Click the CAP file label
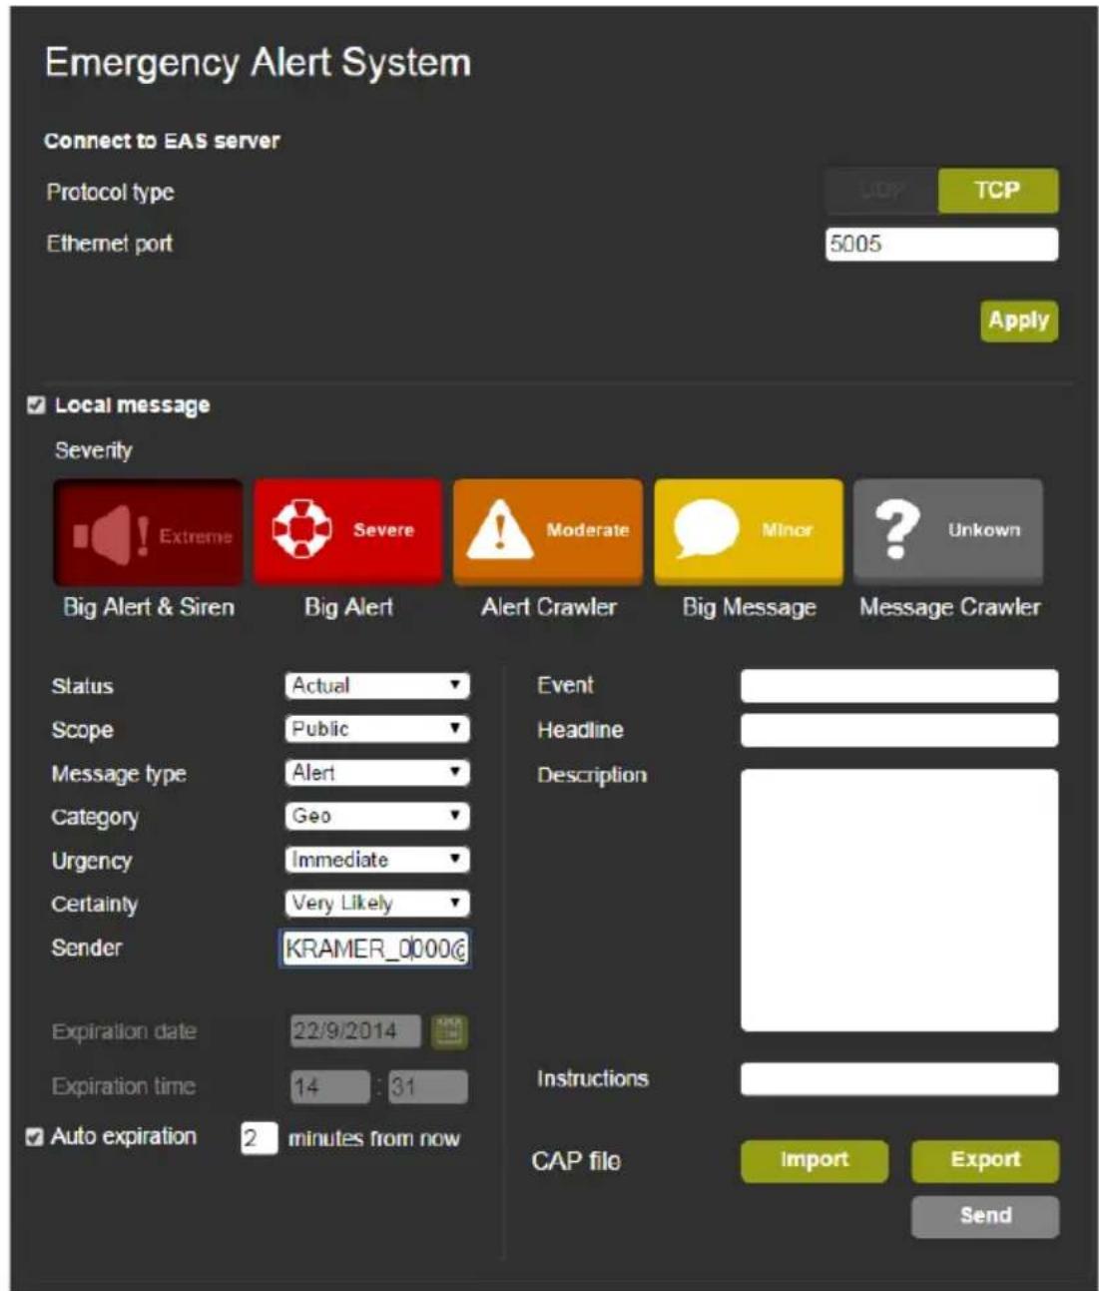The height and width of the screenshot is (1291, 1099). pyautogui.click(x=576, y=1161)
